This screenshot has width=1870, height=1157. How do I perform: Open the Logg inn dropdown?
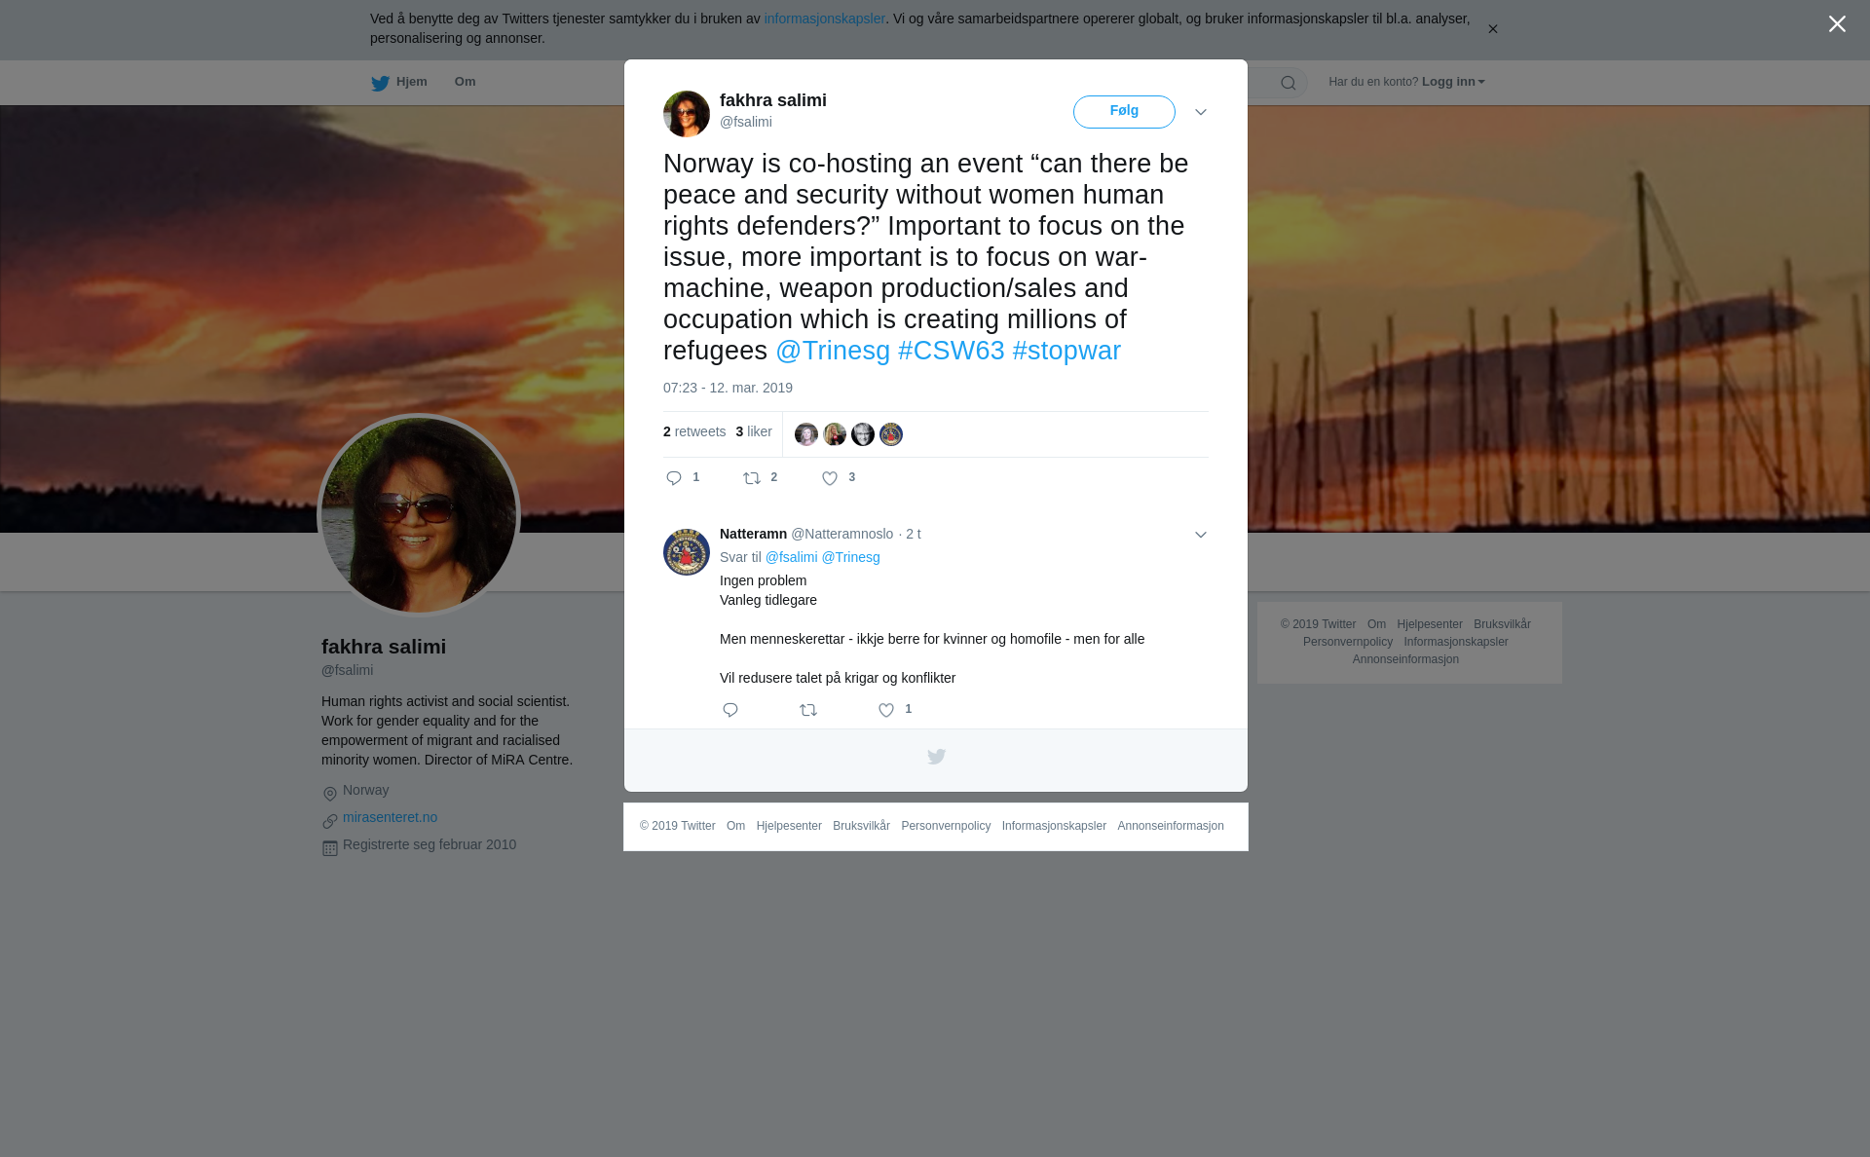coord(1453,82)
